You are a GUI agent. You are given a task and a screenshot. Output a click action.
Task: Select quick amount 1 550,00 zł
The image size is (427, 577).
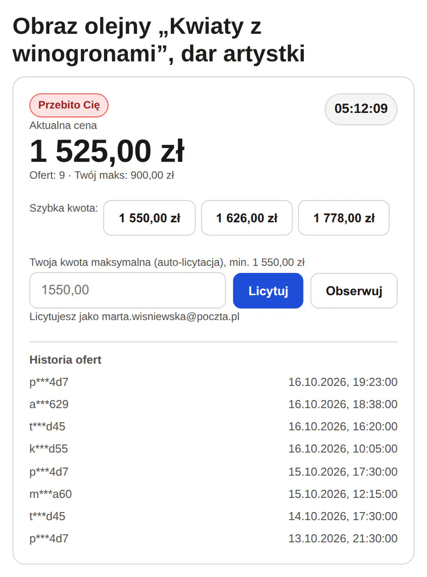pyautogui.click(x=149, y=218)
